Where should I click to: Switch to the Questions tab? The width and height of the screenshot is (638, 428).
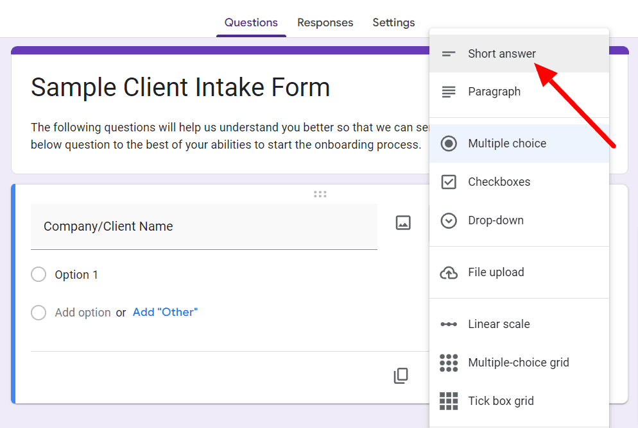pyautogui.click(x=251, y=22)
